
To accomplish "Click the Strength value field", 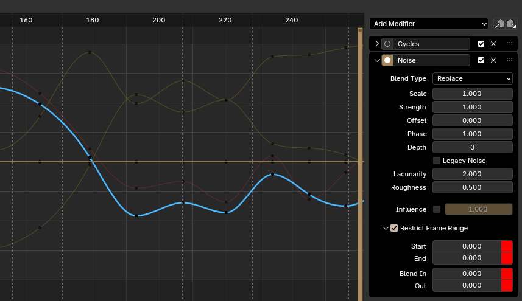I will point(473,107).
